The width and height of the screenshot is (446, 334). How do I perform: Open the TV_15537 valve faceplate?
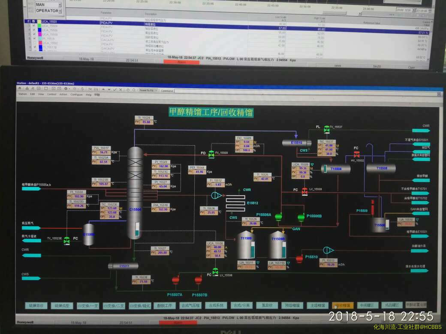pos(327,128)
